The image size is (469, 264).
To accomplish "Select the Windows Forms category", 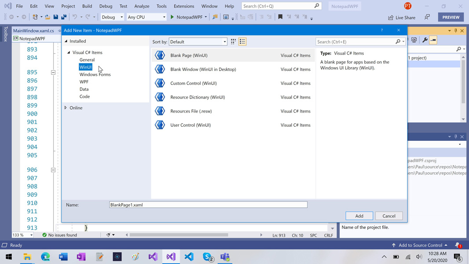I will [95, 74].
